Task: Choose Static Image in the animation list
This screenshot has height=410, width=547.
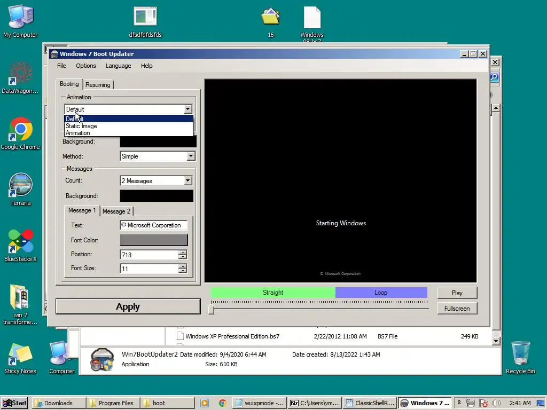Action: point(129,126)
